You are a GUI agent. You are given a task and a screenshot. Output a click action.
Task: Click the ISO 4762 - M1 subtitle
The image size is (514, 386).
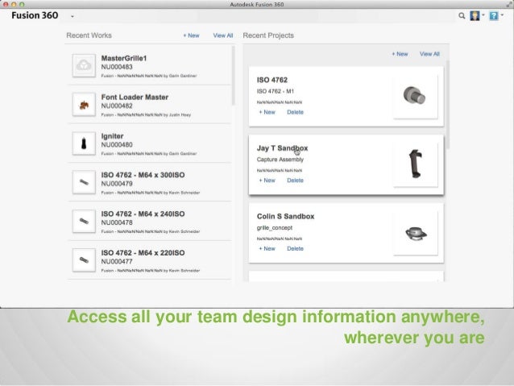tap(276, 91)
